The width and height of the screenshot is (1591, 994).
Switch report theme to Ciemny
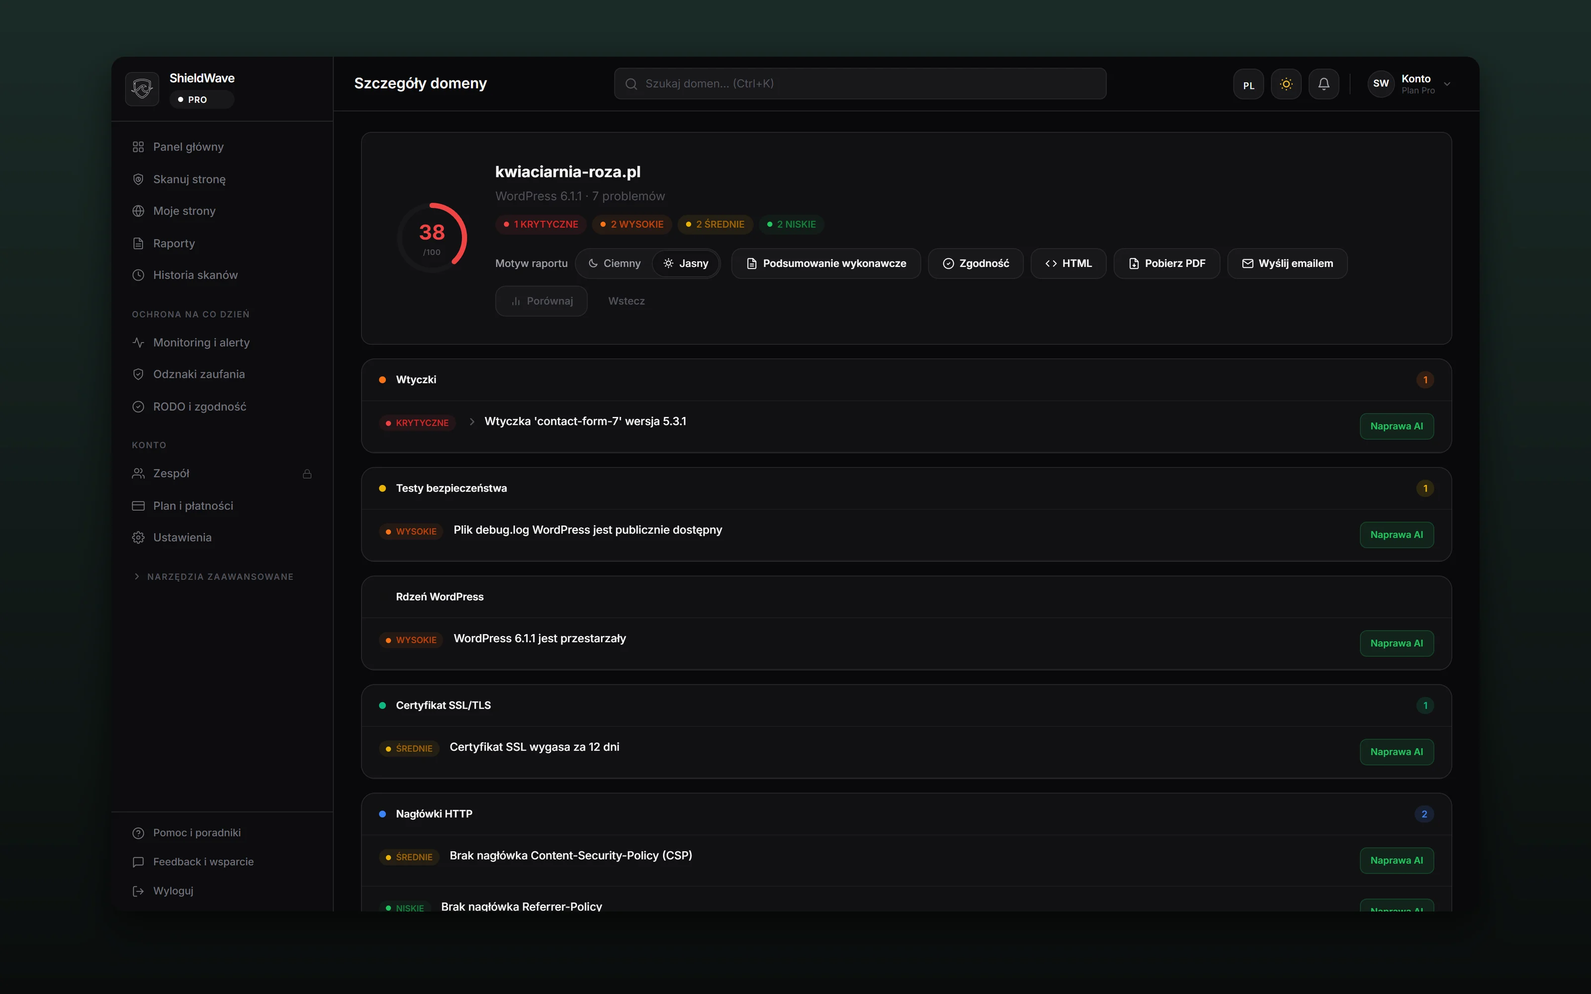point(614,263)
